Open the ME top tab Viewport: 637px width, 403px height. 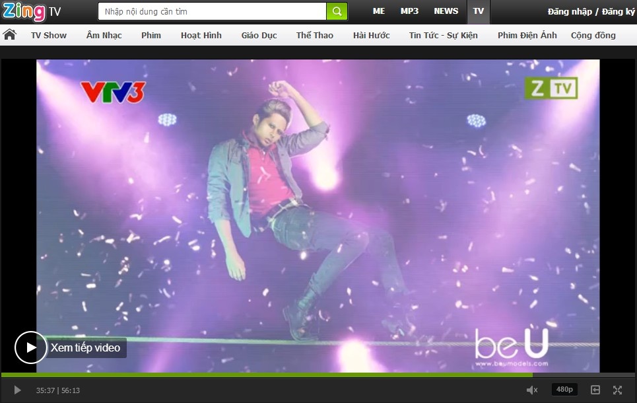click(x=378, y=11)
